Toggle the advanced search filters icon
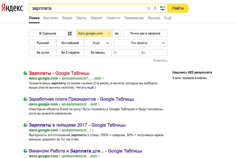The width and height of the screenshot is (236, 158). coord(163,8)
